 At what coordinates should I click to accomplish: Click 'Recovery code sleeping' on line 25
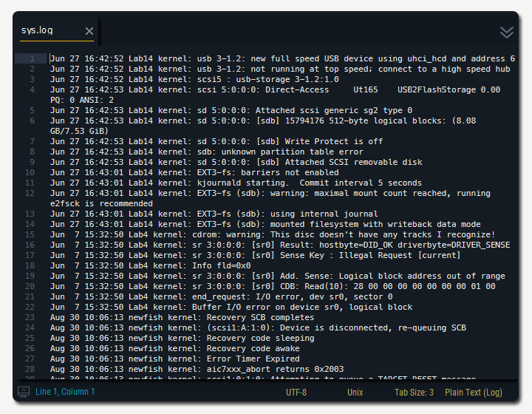click(x=260, y=338)
